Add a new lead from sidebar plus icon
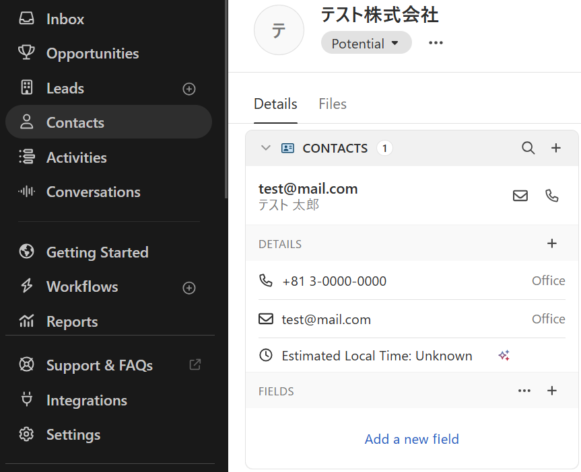This screenshot has height=472, width=581. [x=189, y=89]
